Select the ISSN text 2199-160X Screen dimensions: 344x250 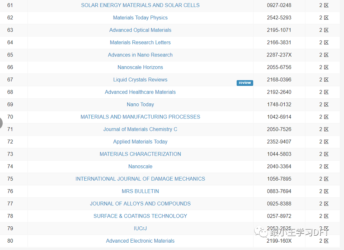tap(279, 241)
